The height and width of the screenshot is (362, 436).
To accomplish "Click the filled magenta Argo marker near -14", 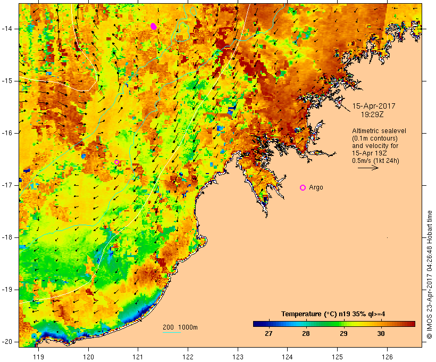I will click(x=154, y=27).
